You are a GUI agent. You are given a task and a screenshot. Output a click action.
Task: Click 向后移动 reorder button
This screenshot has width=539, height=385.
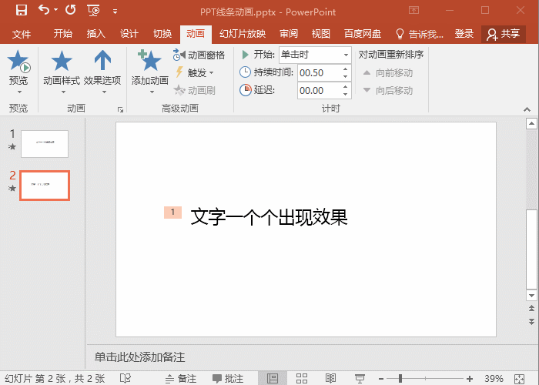click(388, 90)
